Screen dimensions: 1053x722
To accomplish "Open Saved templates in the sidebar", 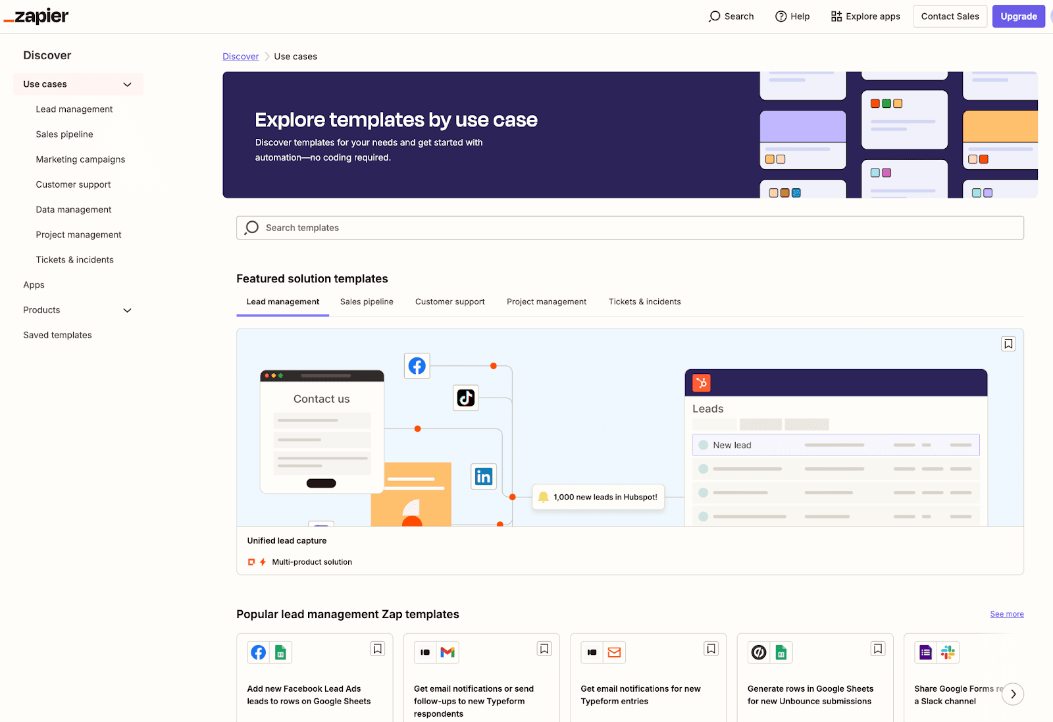I will [x=57, y=335].
